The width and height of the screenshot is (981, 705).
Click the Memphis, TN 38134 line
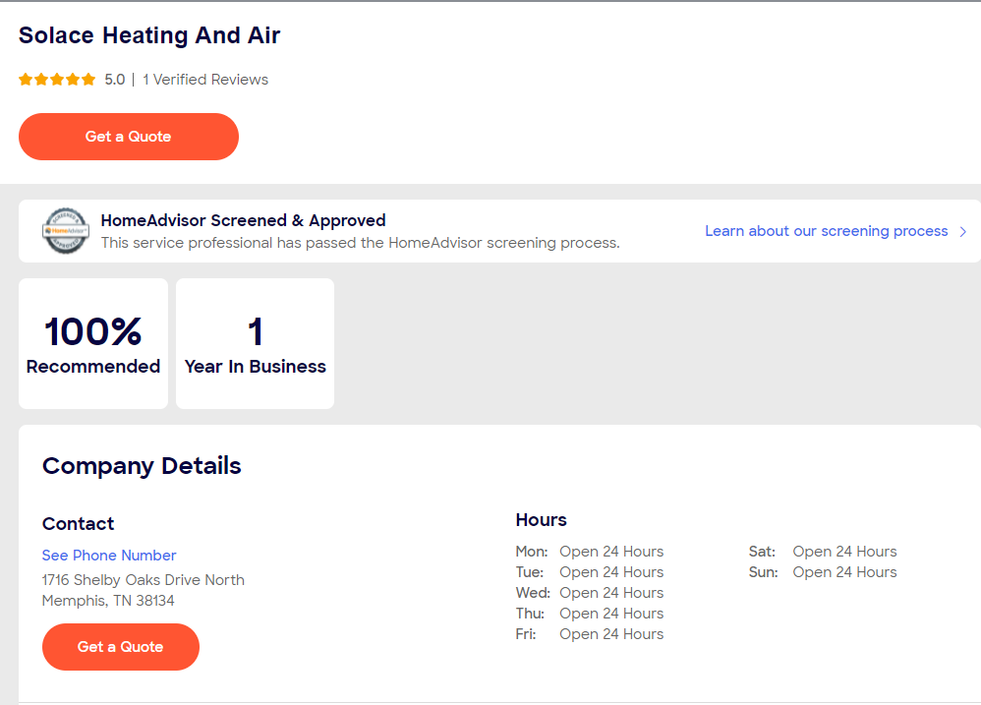click(108, 601)
